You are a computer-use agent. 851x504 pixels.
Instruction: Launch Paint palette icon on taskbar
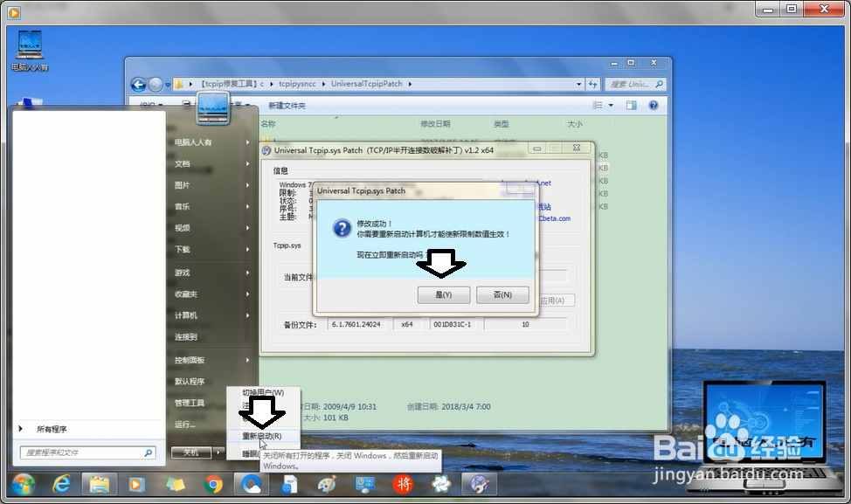click(x=327, y=484)
